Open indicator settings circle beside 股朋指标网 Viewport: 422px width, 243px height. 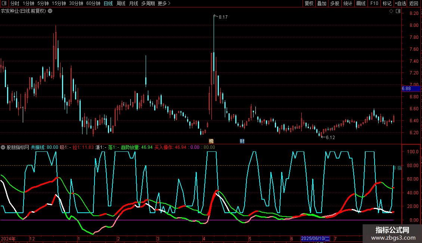[x=3, y=147]
